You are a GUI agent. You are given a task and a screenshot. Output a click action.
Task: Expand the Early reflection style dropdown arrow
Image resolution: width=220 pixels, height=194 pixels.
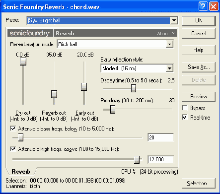(169, 68)
